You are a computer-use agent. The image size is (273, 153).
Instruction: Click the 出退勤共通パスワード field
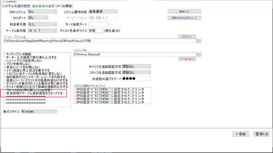(x=136, y=79)
